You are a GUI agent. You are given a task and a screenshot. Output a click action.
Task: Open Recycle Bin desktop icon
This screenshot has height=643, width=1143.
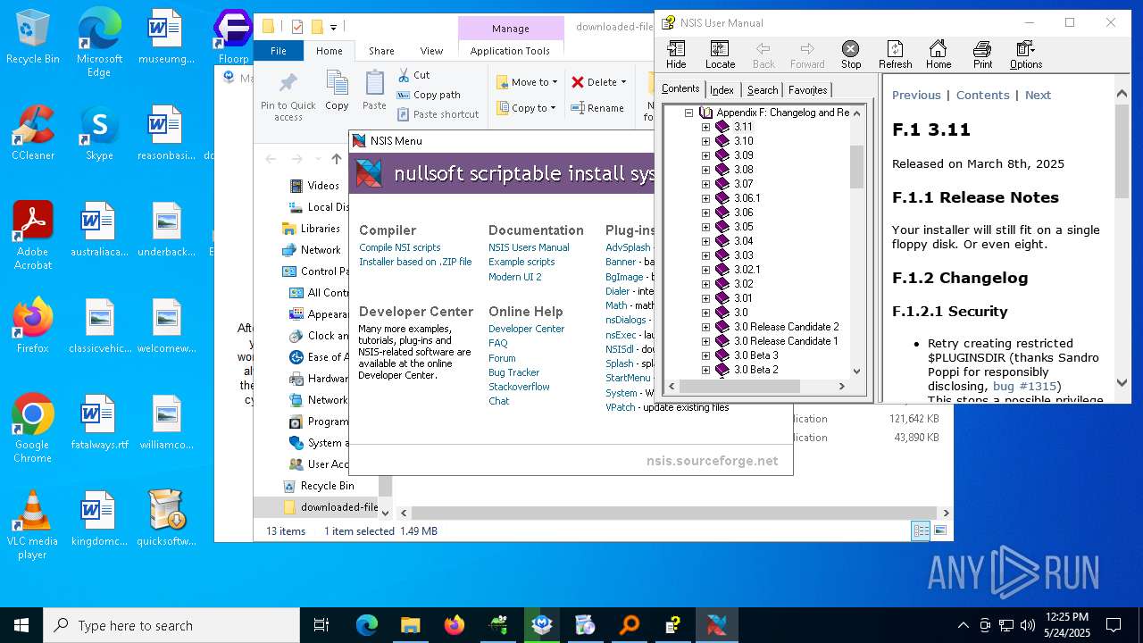33,38
